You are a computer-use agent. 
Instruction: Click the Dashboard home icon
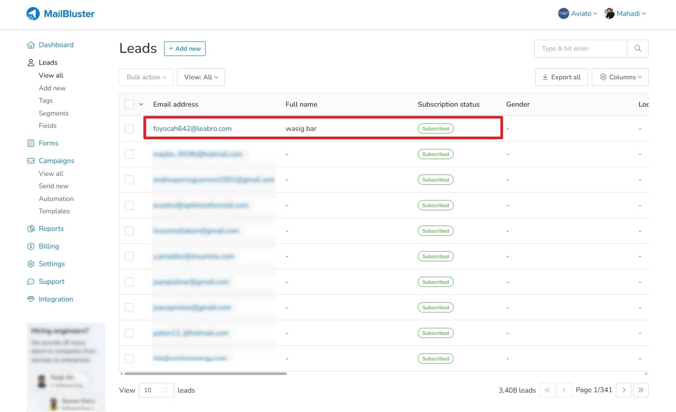[31, 45]
